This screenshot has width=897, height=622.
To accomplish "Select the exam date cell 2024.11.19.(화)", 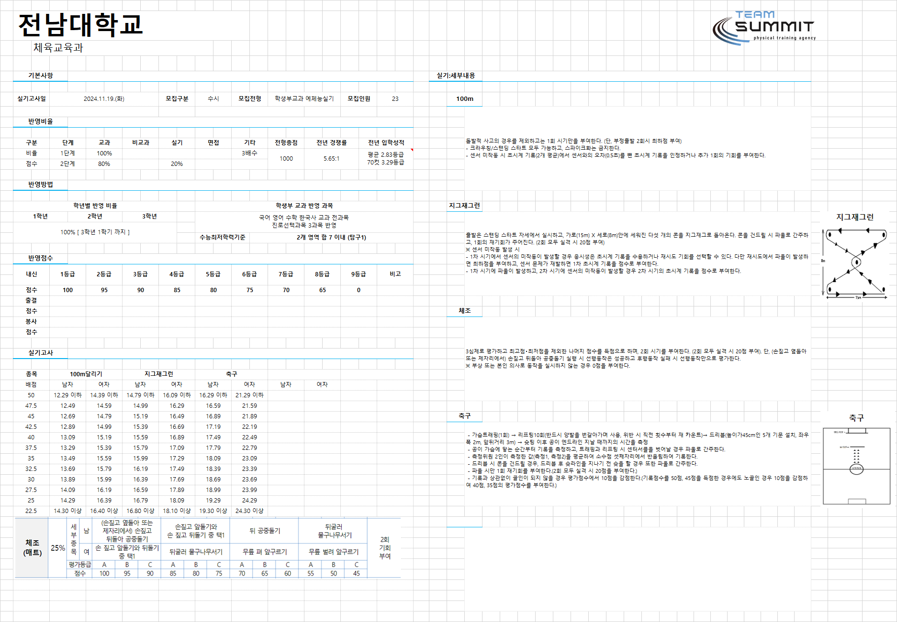I will pyautogui.click(x=104, y=98).
